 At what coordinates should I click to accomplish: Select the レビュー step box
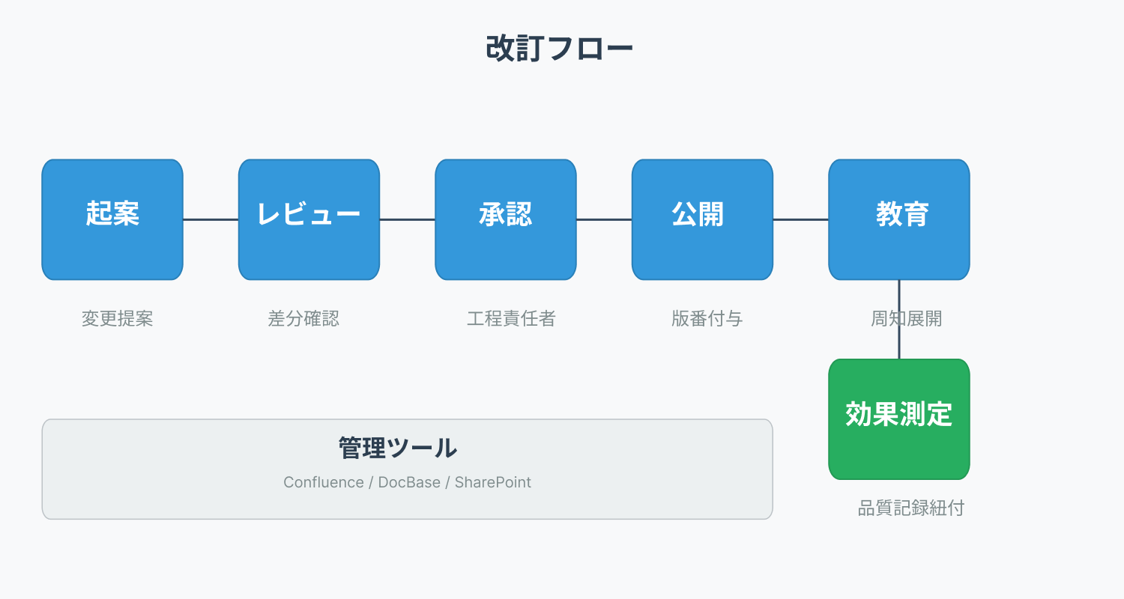click(309, 219)
